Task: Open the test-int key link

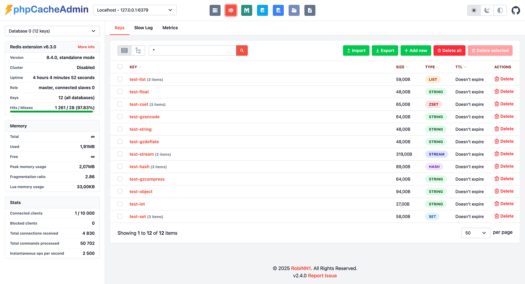Action: click(x=137, y=204)
